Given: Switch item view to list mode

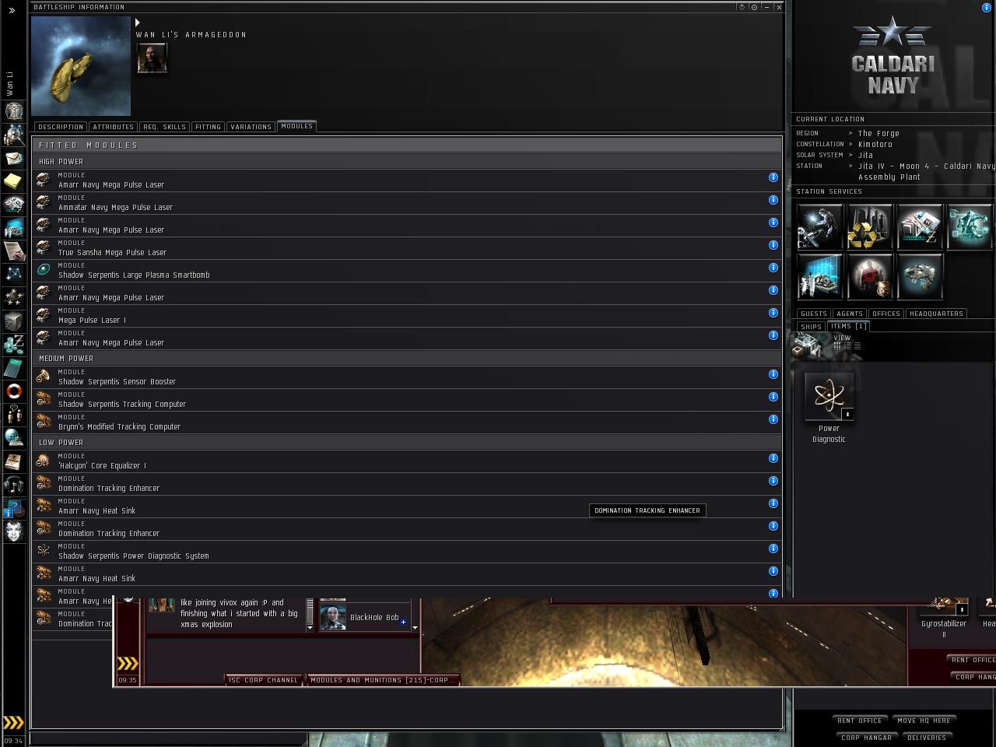Looking at the screenshot, I should 857,346.
